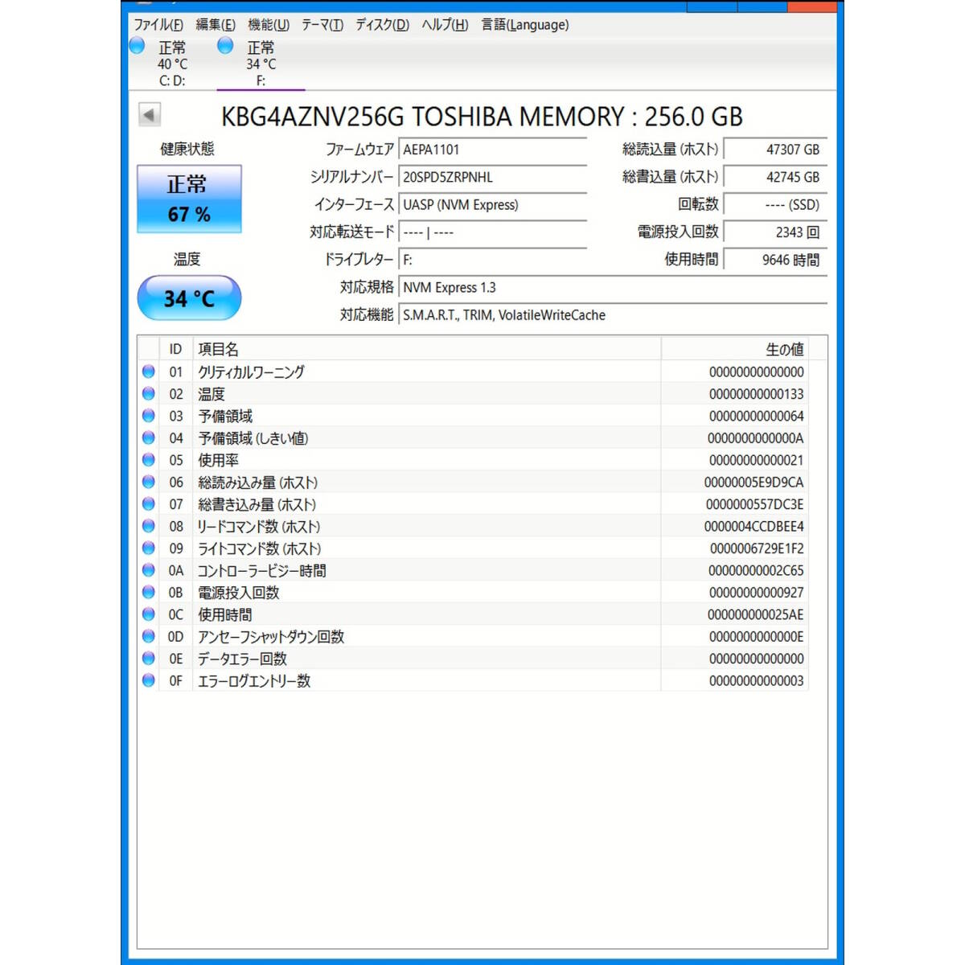The height and width of the screenshot is (965, 965).
Task: Click status icon for データエラー回数 row
Action: 149,659
